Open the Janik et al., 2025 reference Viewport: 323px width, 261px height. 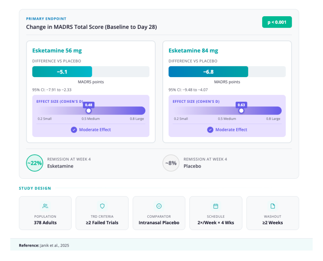54,245
